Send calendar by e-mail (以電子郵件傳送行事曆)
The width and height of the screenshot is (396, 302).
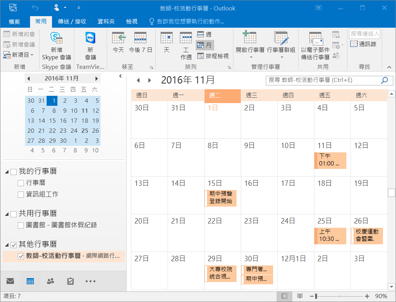(315, 46)
